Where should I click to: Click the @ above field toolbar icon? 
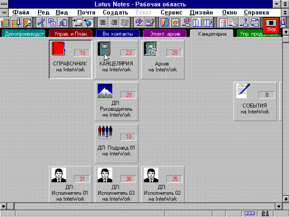pos(186,23)
